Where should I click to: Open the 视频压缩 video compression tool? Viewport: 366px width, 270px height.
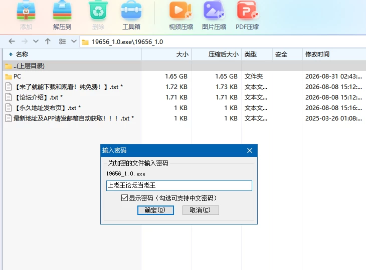[x=180, y=10]
